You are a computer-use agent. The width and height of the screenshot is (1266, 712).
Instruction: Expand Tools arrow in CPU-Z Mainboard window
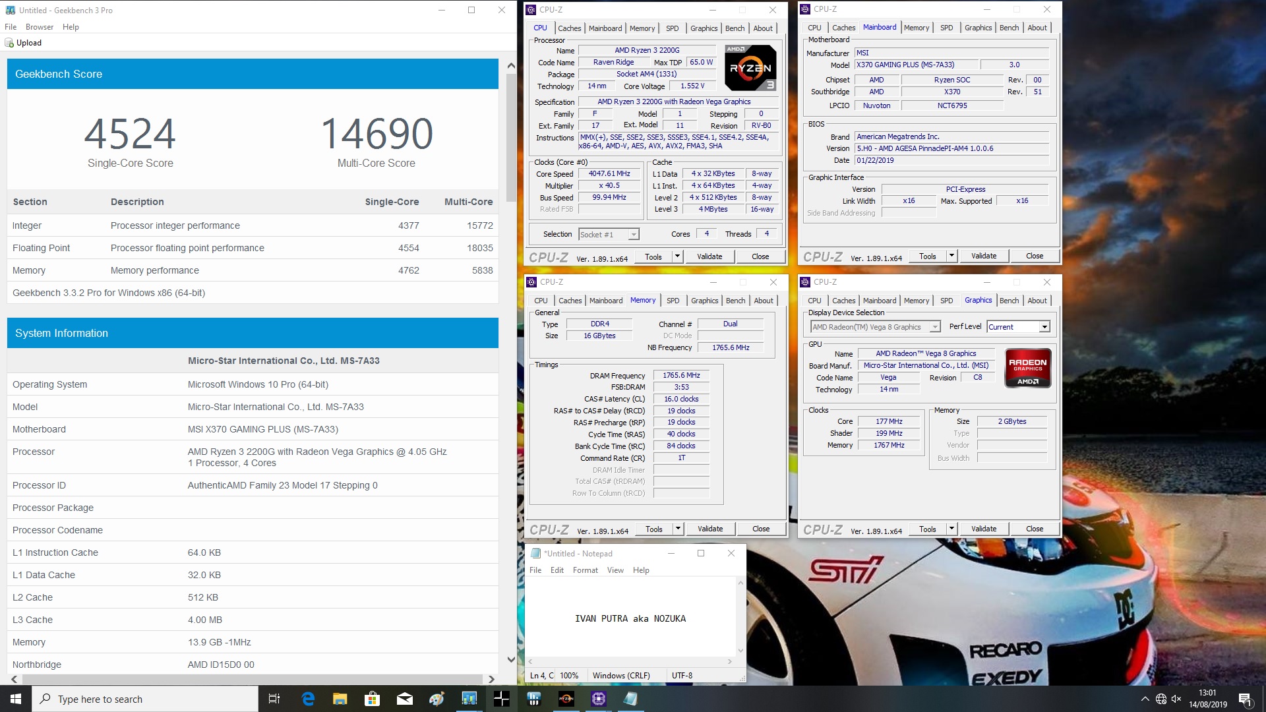(x=951, y=256)
